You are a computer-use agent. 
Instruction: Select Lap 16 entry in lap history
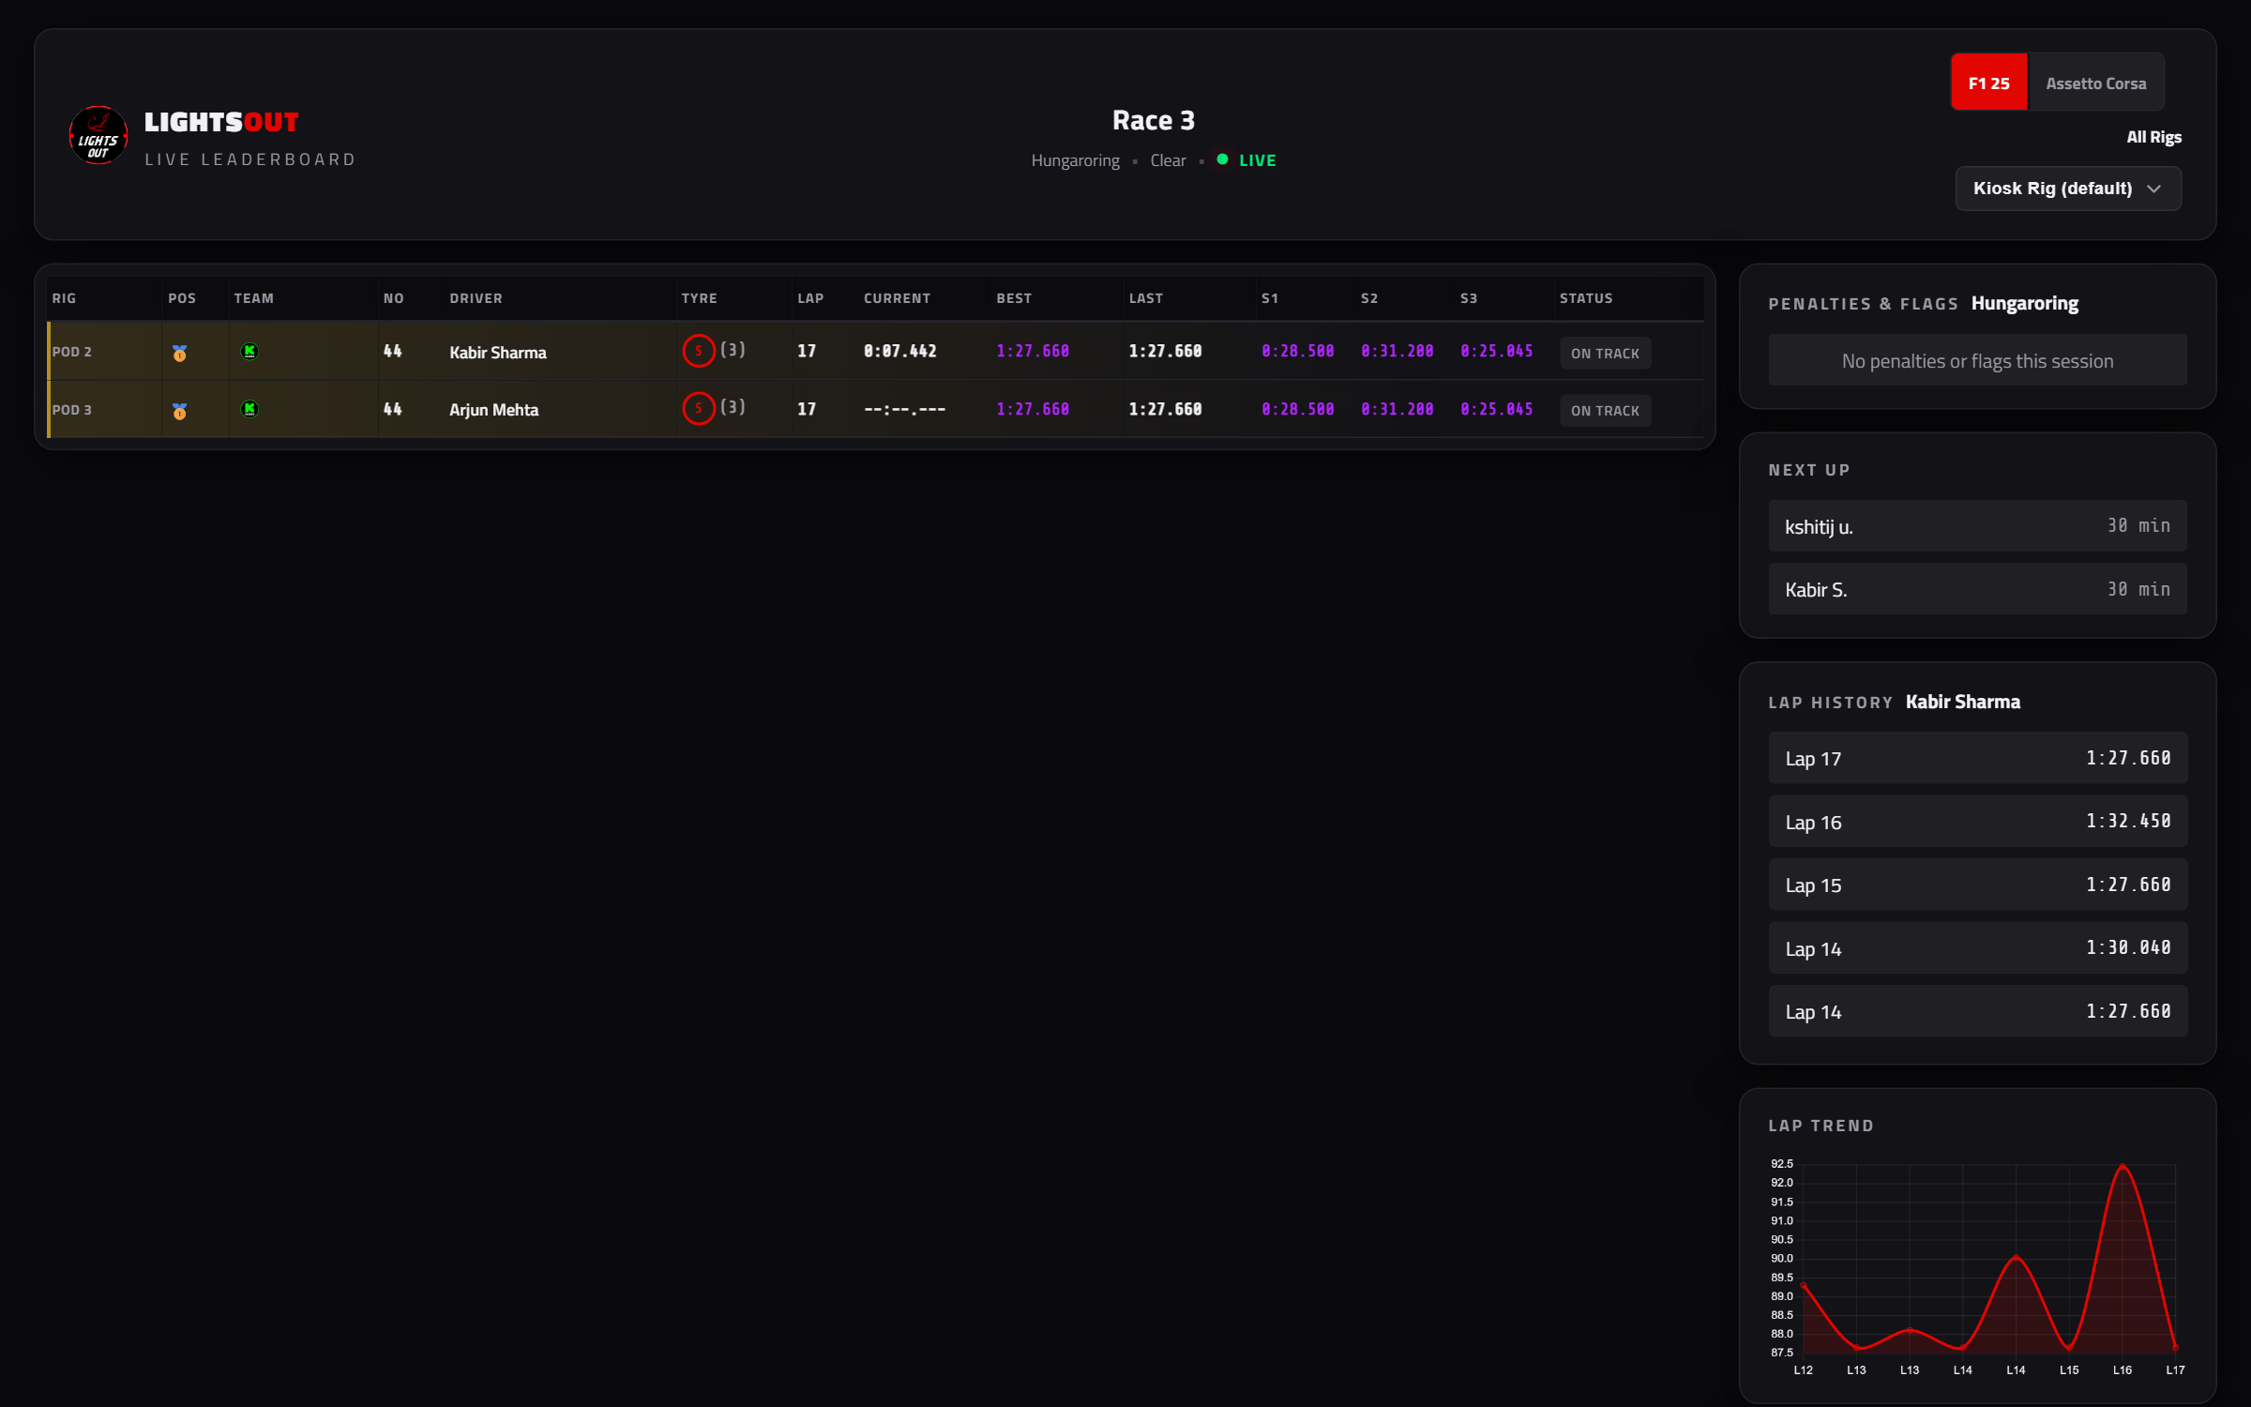click(1977, 822)
